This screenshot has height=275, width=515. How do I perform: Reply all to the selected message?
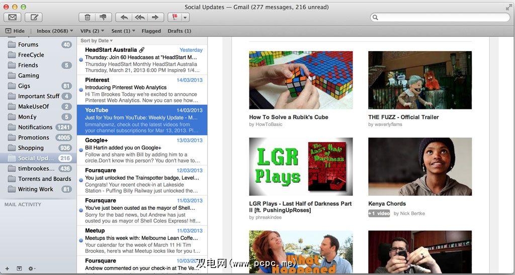pyautogui.click(x=140, y=18)
